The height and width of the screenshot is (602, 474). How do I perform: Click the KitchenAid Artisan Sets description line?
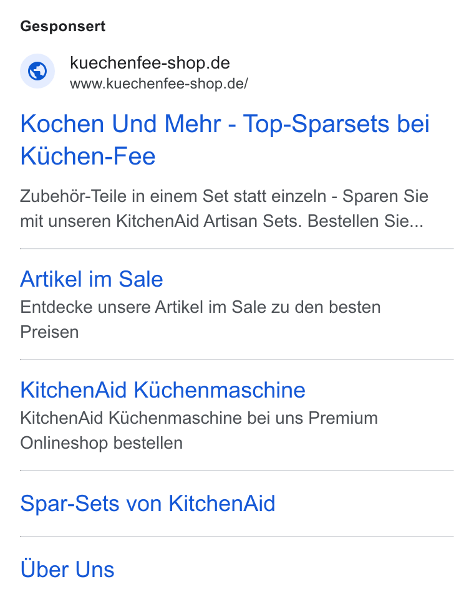pos(221,221)
